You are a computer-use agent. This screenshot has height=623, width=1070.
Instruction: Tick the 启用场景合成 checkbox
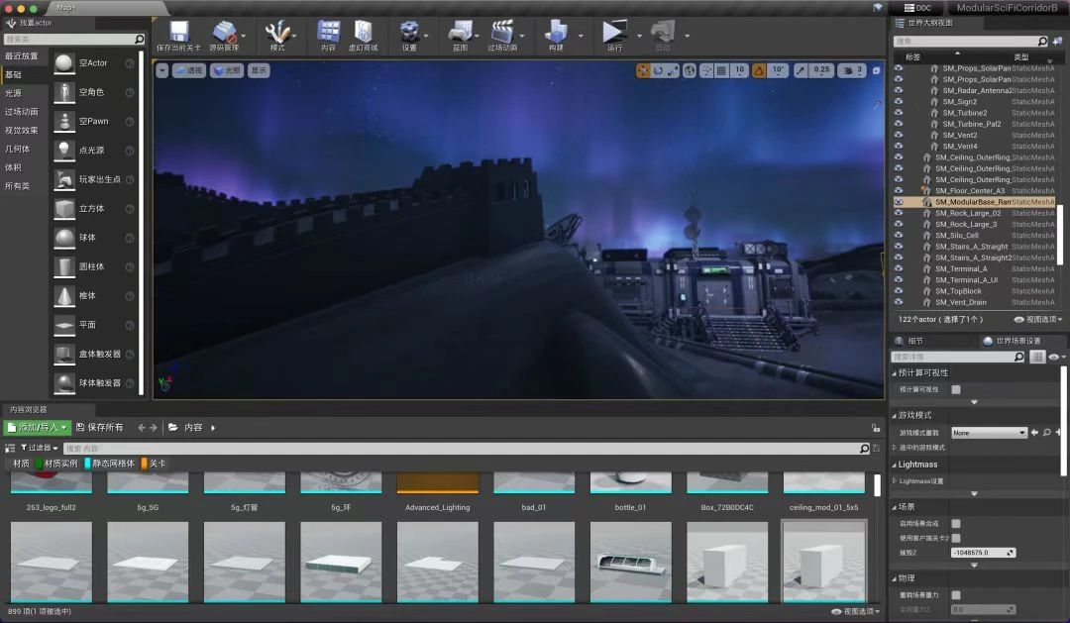[x=956, y=523]
